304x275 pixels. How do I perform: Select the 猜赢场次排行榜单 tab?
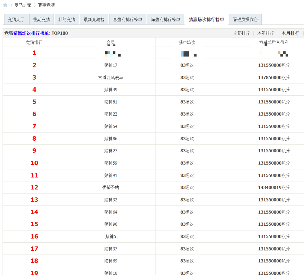(206, 20)
